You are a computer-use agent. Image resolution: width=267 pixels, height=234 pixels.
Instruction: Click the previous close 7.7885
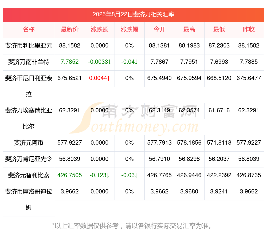coord(249,62)
